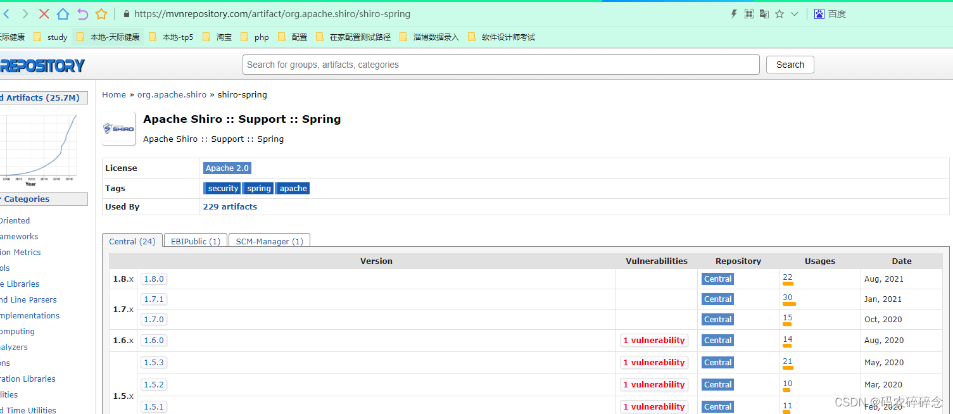The image size is (953, 414).
Task: Click the apache tag
Action: [x=293, y=188]
